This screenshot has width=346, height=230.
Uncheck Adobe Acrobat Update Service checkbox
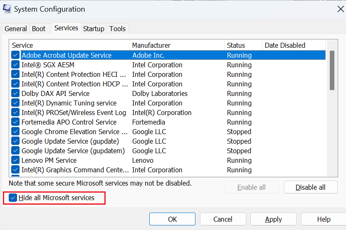pos(15,55)
